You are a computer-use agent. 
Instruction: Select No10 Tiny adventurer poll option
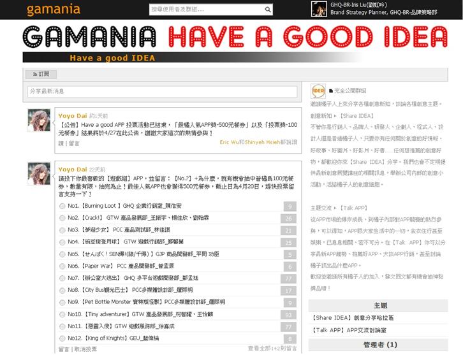pyautogui.click(x=62, y=314)
